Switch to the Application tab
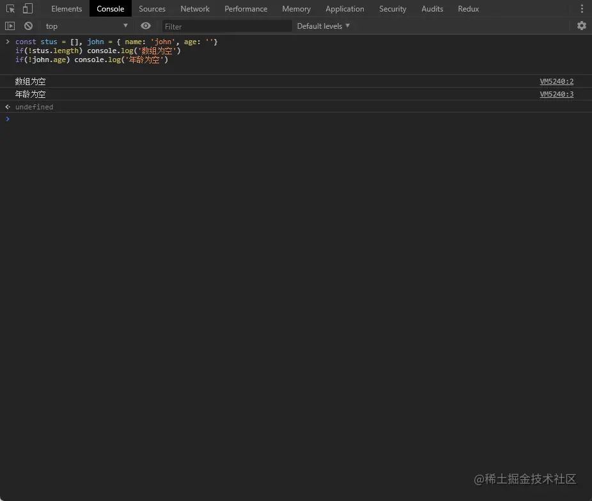Screen dimensions: 592x501 point(345,9)
